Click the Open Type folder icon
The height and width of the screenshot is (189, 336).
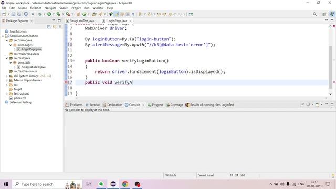click(x=94, y=14)
